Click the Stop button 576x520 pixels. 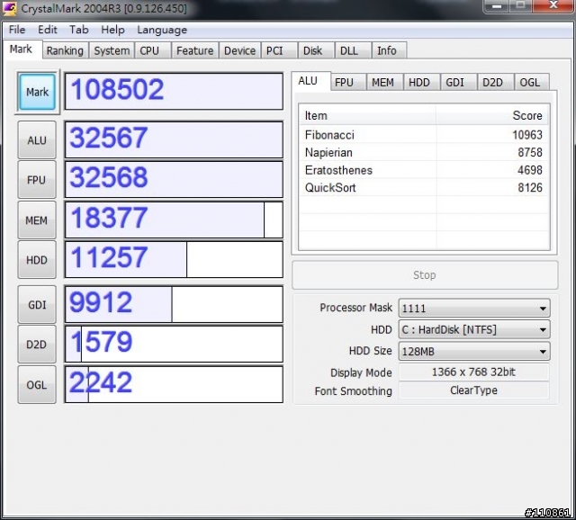click(425, 275)
